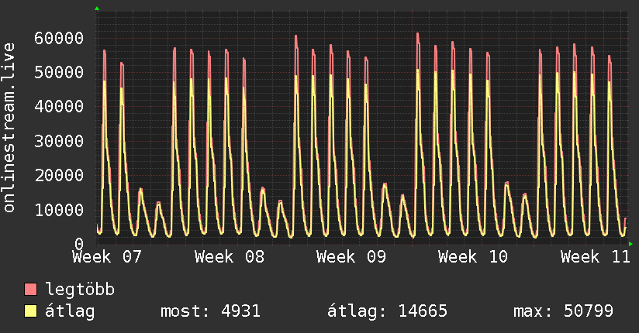Click the 60000 y-axis label
639x333 pixels.
pos(59,38)
